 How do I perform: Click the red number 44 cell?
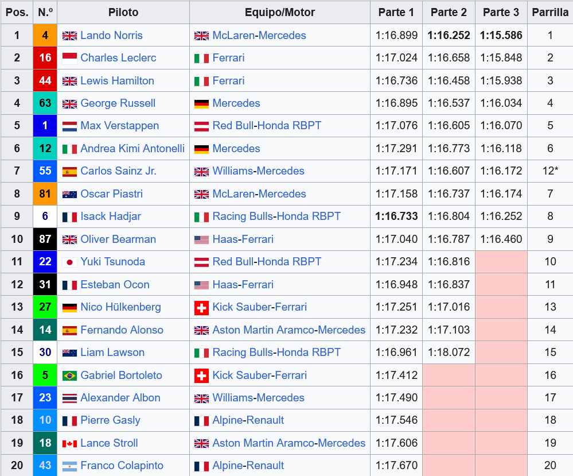tap(45, 81)
